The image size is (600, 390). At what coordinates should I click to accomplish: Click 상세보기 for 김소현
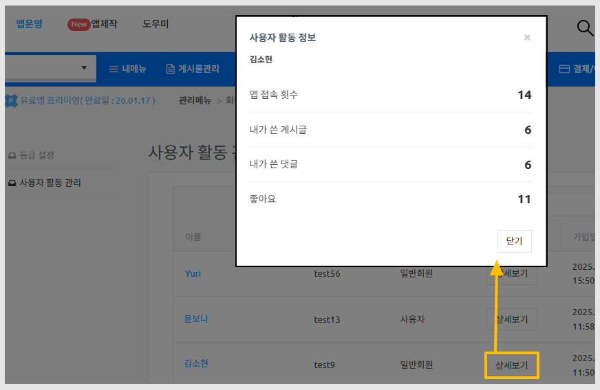pyautogui.click(x=511, y=365)
